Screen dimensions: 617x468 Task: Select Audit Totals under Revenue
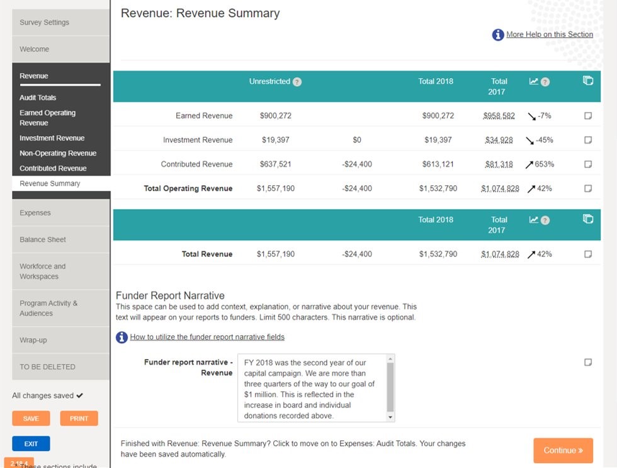point(38,98)
